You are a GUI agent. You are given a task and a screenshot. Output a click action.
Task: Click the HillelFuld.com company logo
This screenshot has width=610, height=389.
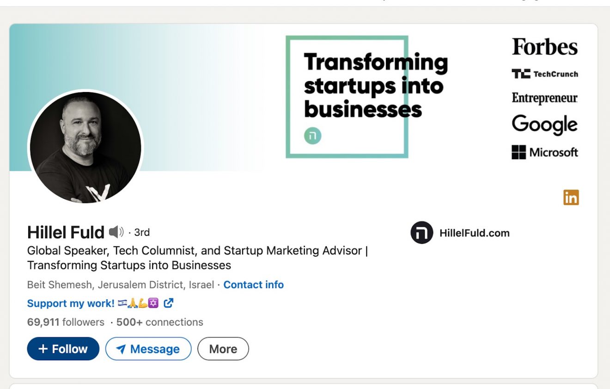click(x=421, y=233)
